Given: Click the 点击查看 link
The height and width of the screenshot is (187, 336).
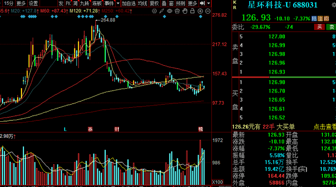Looking at the screenshot, I should [x=325, y=127].
